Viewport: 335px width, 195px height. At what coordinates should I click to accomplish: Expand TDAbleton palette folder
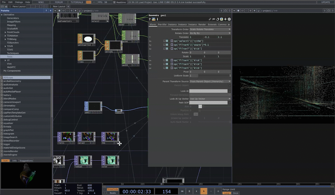pyautogui.click(x=5, y=36)
